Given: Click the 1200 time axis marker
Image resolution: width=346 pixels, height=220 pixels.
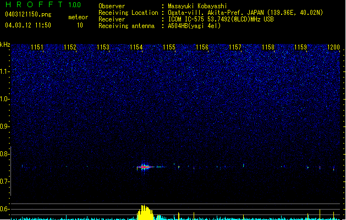Looking at the screenshot, I should 334,47.
